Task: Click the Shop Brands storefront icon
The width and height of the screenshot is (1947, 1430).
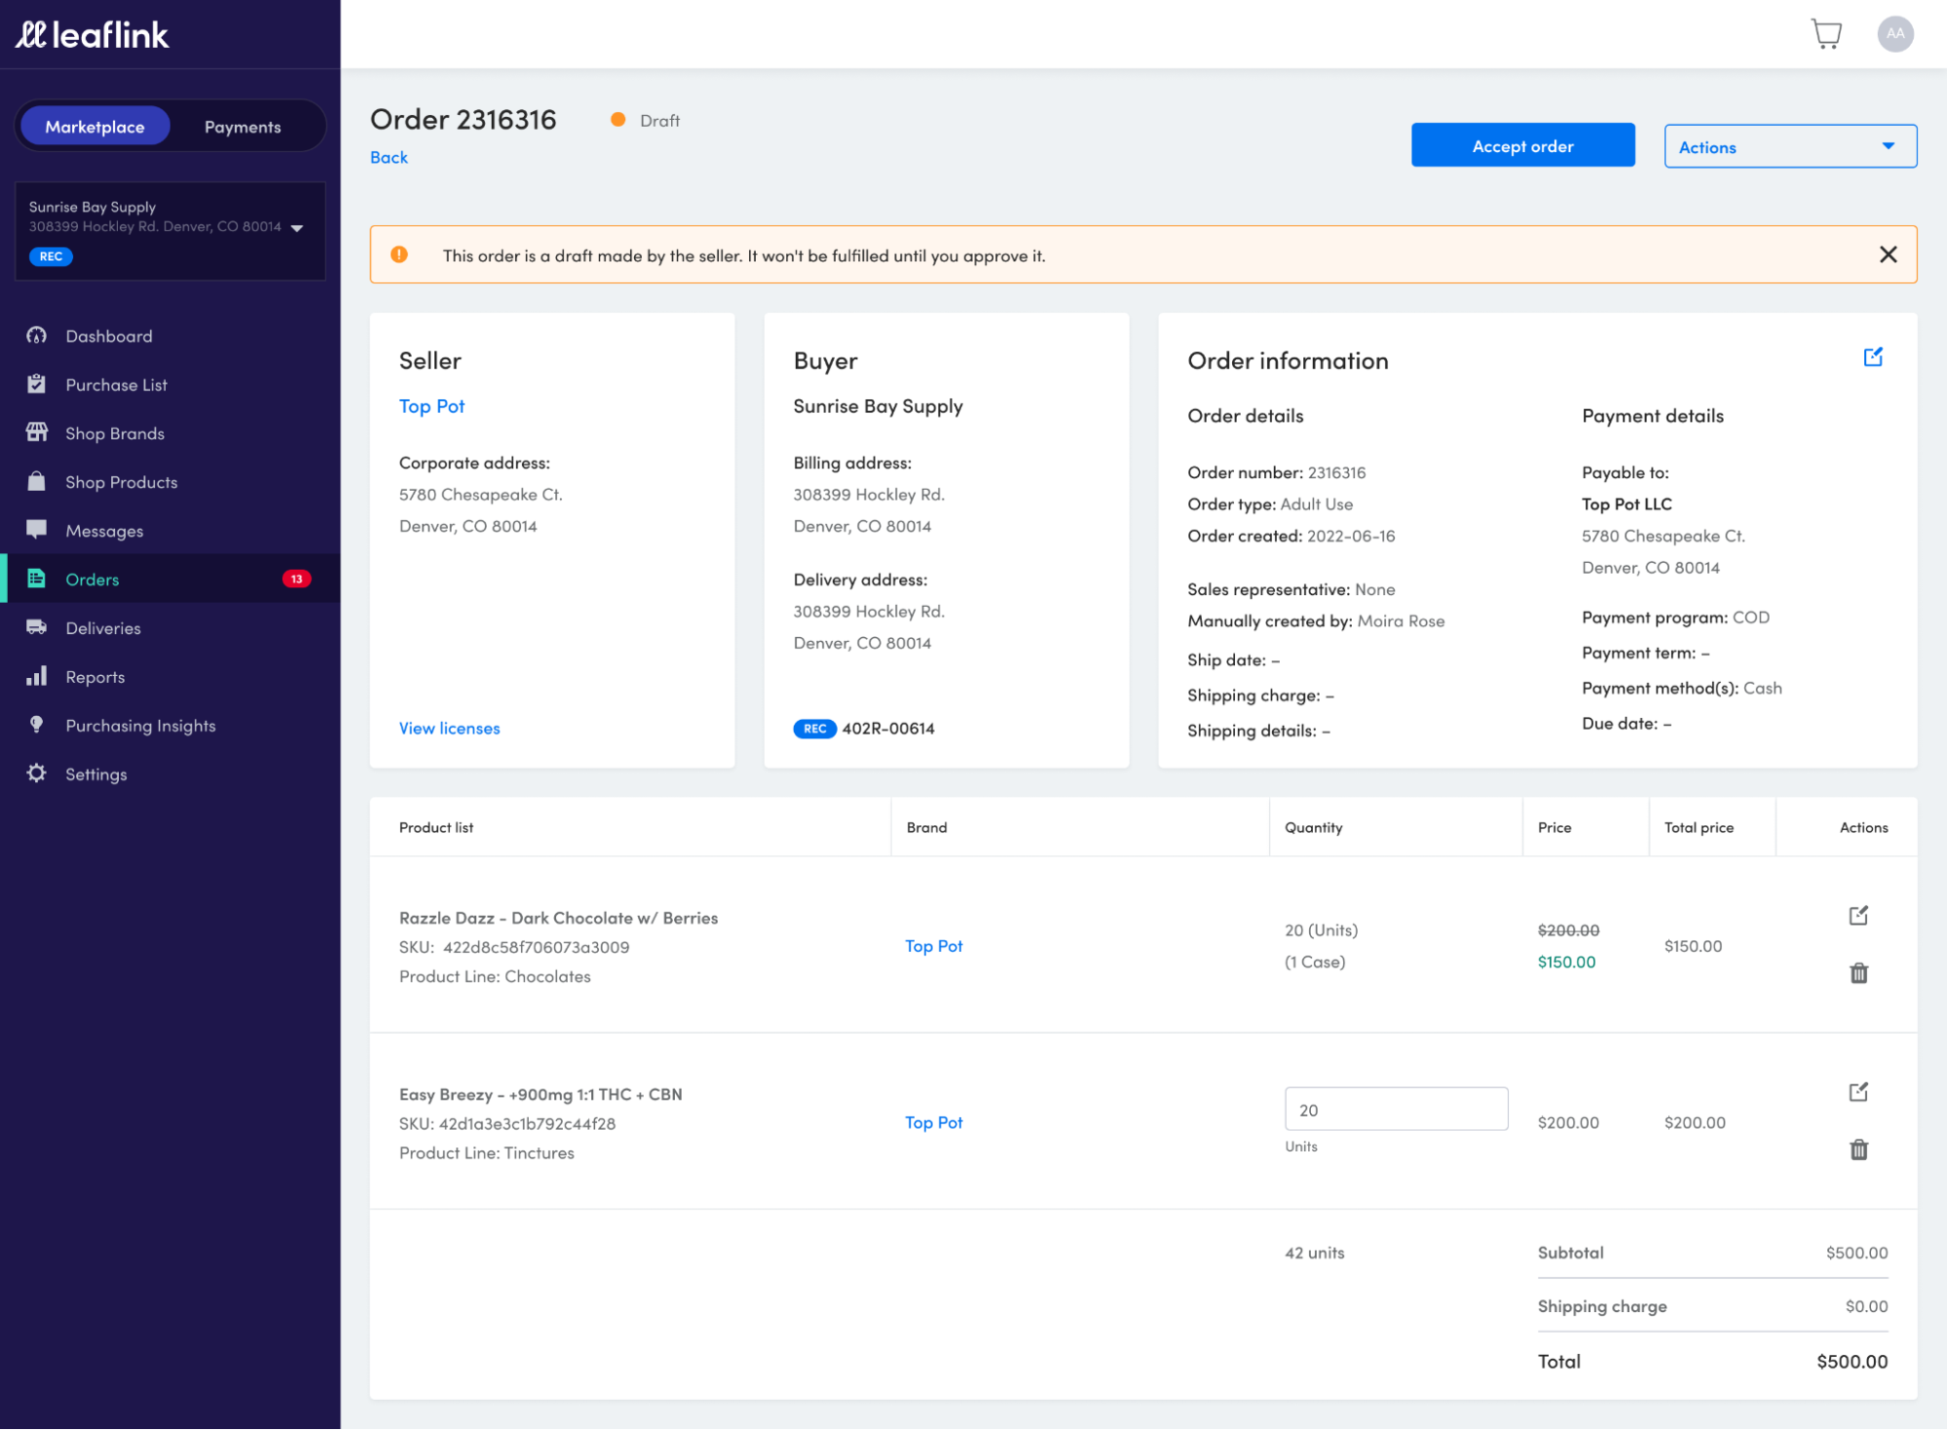Action: click(x=37, y=433)
